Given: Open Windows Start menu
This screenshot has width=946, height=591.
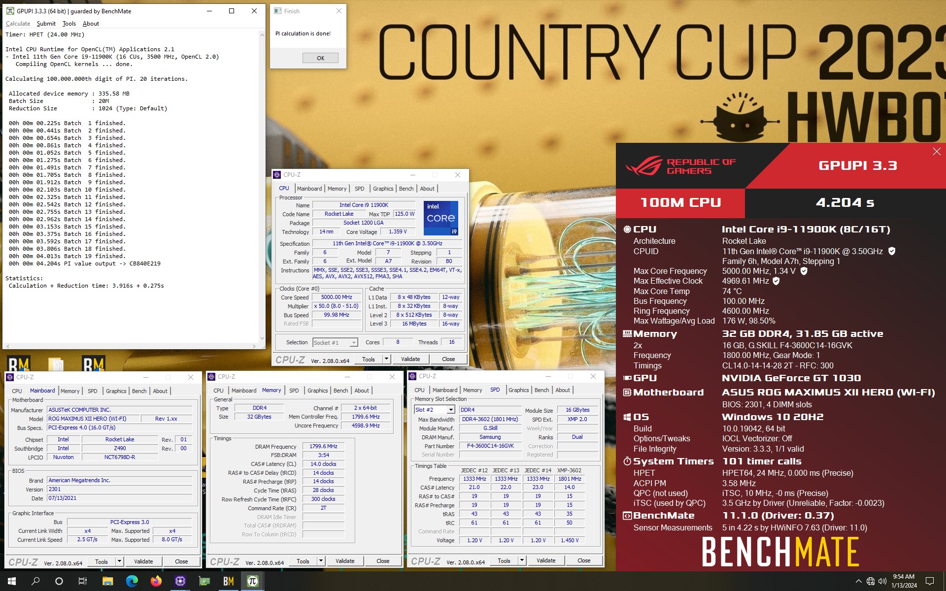Looking at the screenshot, I should point(12,581).
